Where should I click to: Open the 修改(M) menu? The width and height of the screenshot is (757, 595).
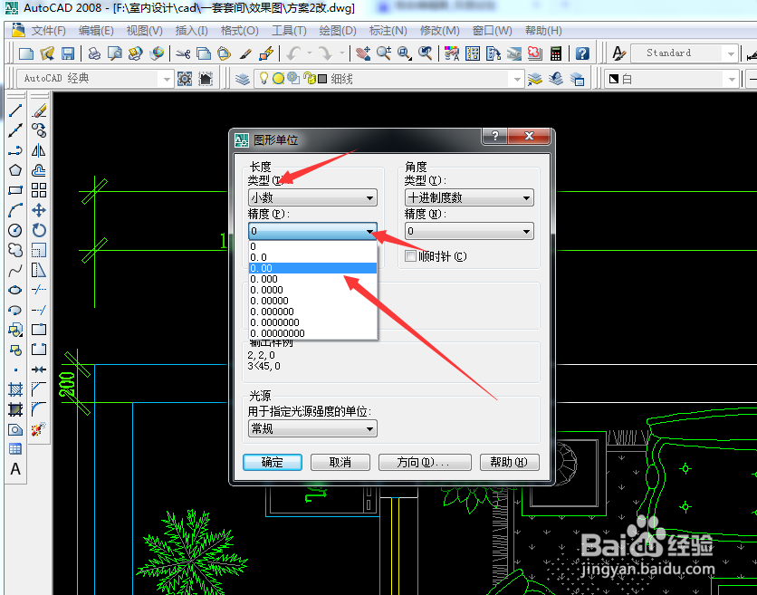click(x=439, y=31)
